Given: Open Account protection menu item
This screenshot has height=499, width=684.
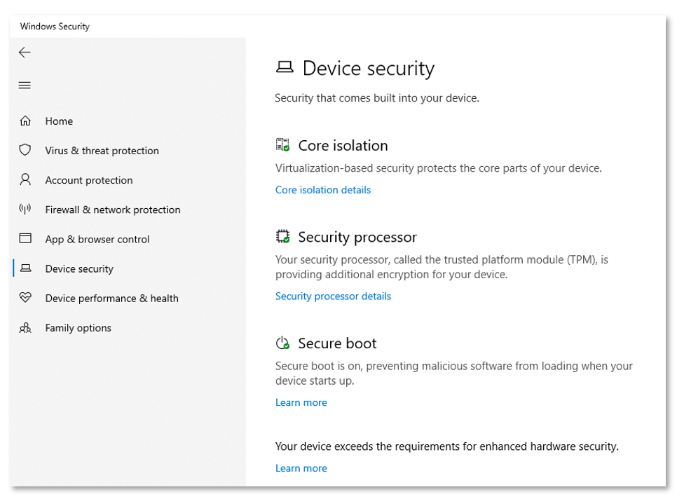Looking at the screenshot, I should tap(89, 180).
